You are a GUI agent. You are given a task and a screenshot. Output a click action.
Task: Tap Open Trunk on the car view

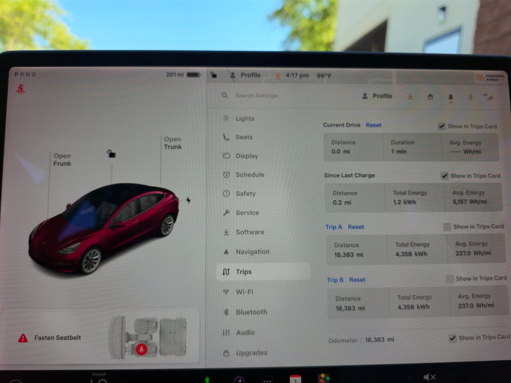click(172, 143)
